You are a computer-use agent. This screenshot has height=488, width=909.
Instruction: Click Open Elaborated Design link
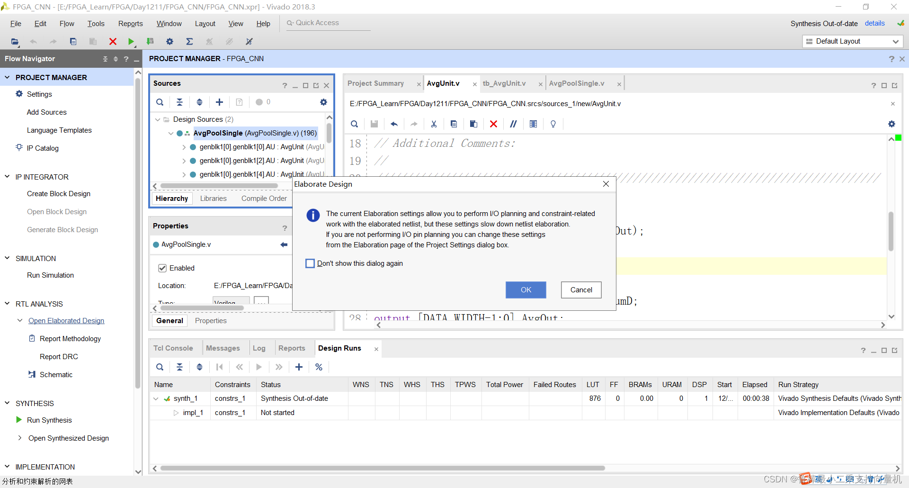click(x=66, y=321)
